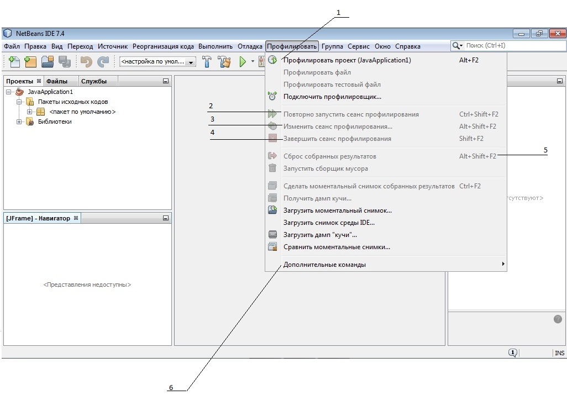Open the Выполнить menu
567x416 pixels.
tap(215, 46)
